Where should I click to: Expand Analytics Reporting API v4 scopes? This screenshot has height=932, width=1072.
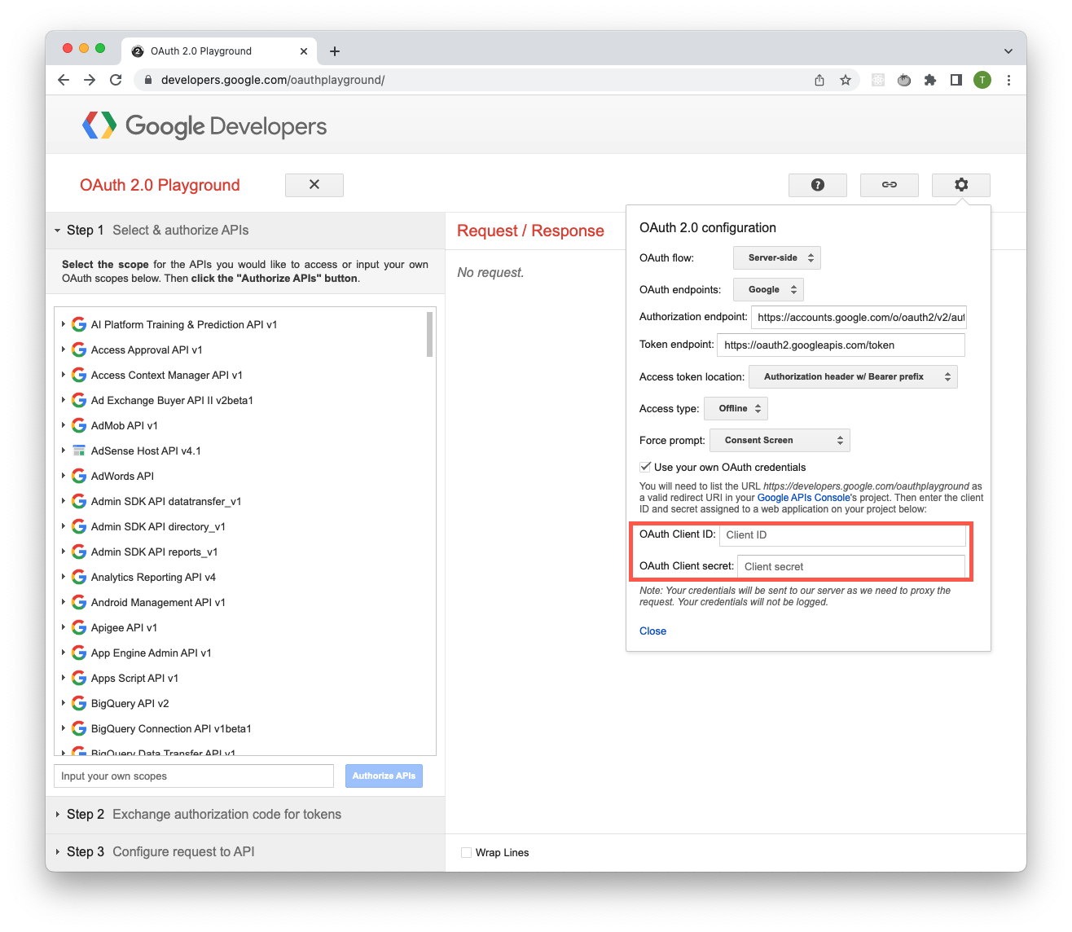pos(63,577)
